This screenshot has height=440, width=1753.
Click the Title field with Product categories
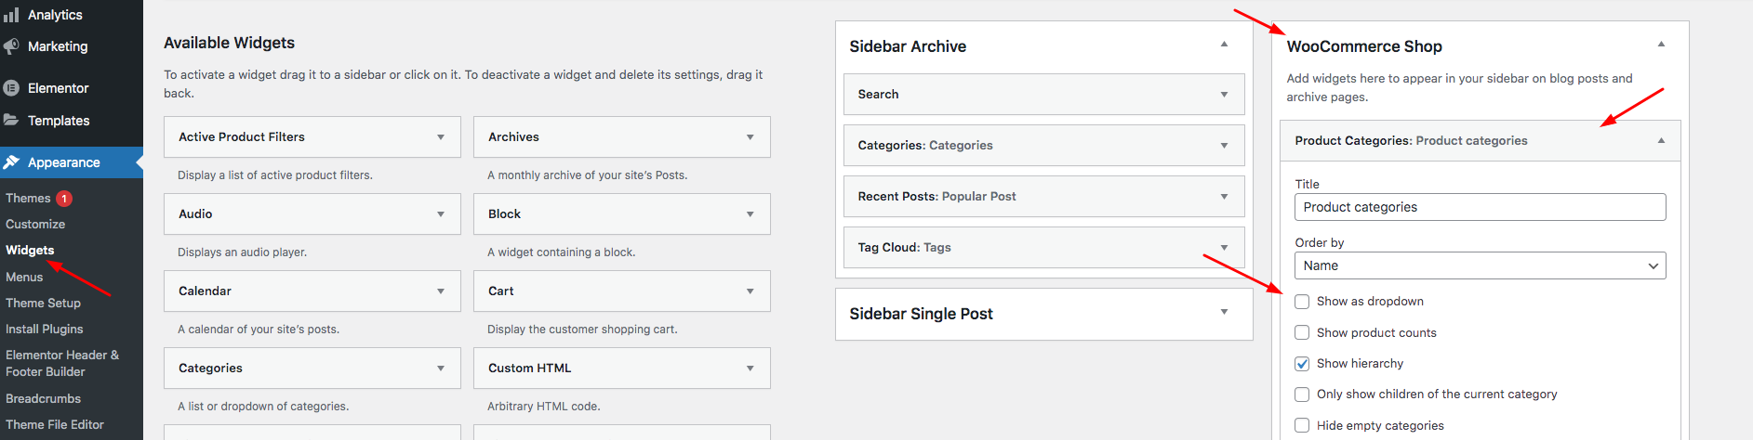pos(1480,207)
